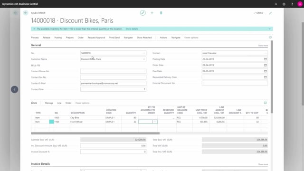304x171 pixels.
Task: Click the lines horizontal scrollbar
Action: point(95,133)
